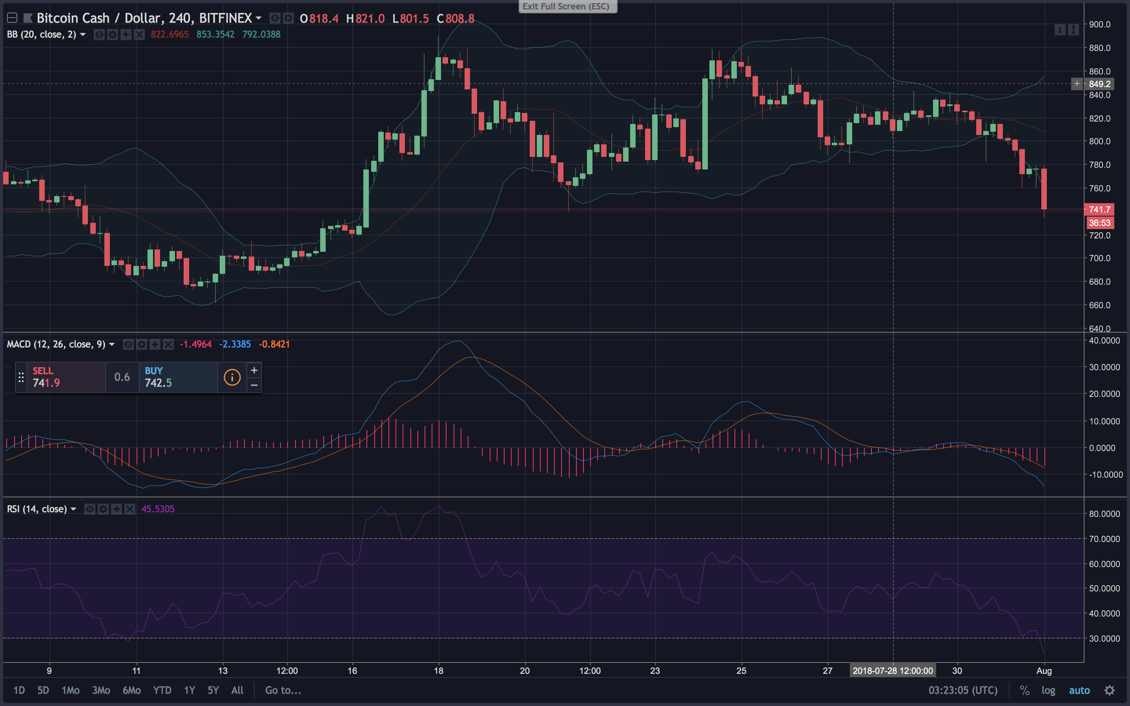Open Bollinger Bands settings gear
Image resolution: width=1130 pixels, height=706 pixels.
113,35
